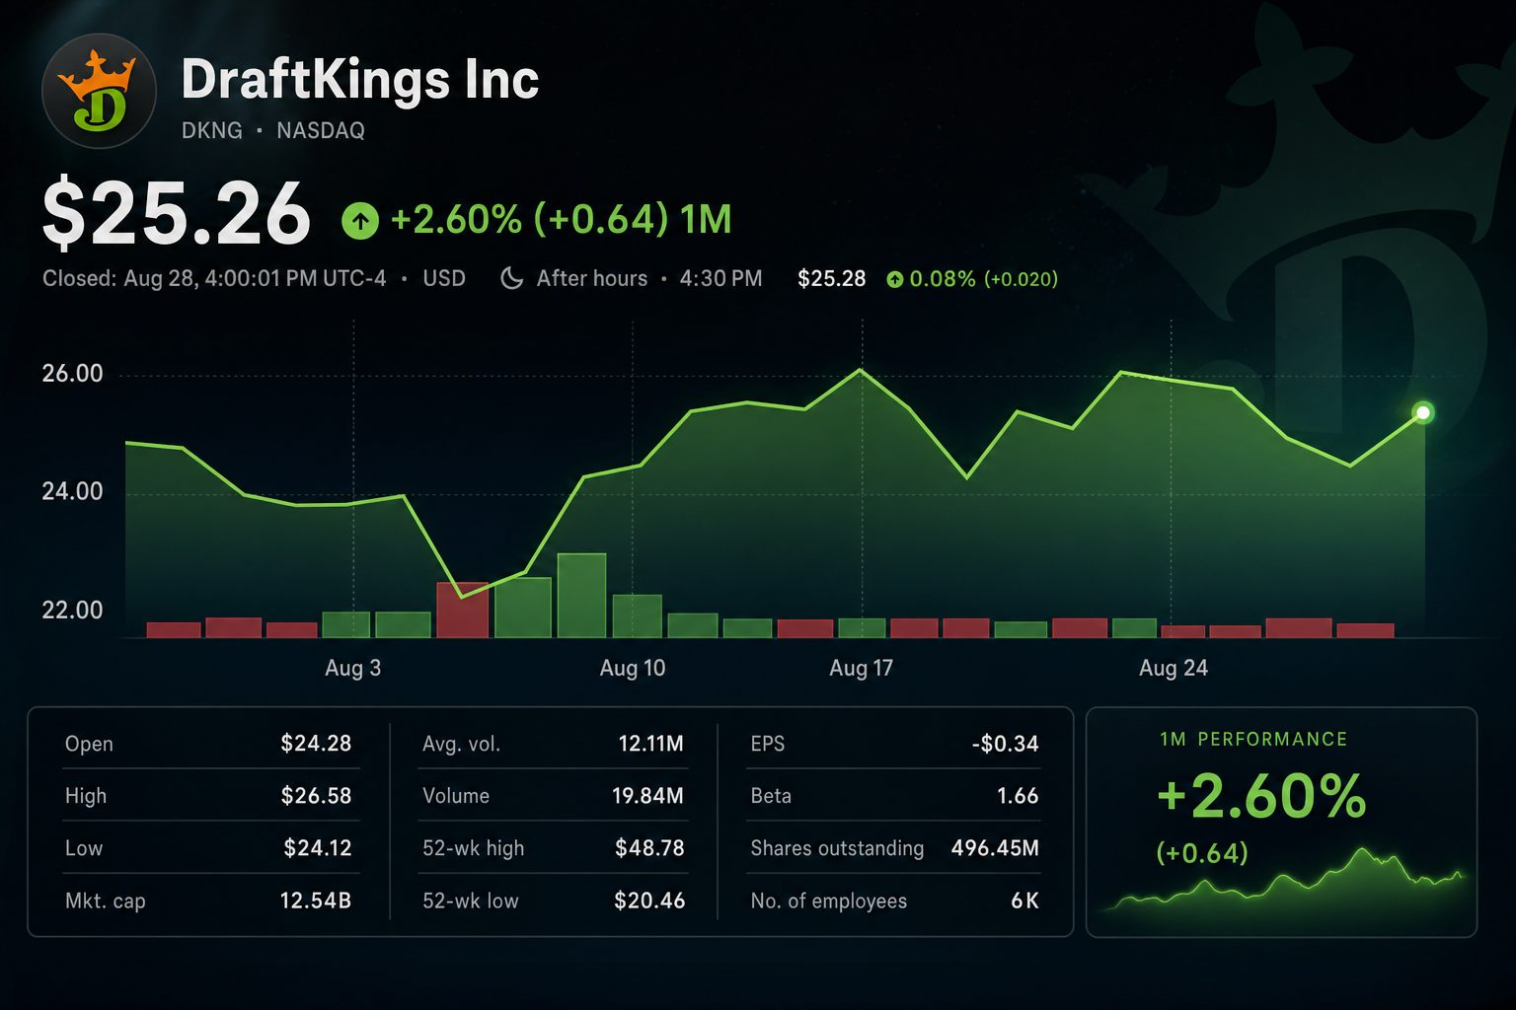The image size is (1516, 1010).
Task: Click the 52-wk high value $48.78
Action: click(649, 847)
